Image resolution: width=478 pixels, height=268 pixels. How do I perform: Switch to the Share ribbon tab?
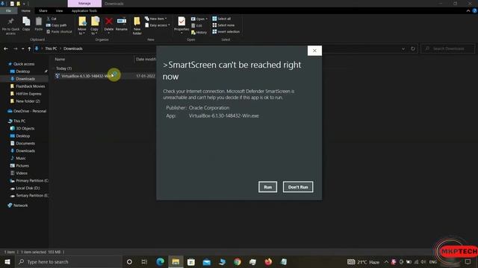tap(43, 11)
